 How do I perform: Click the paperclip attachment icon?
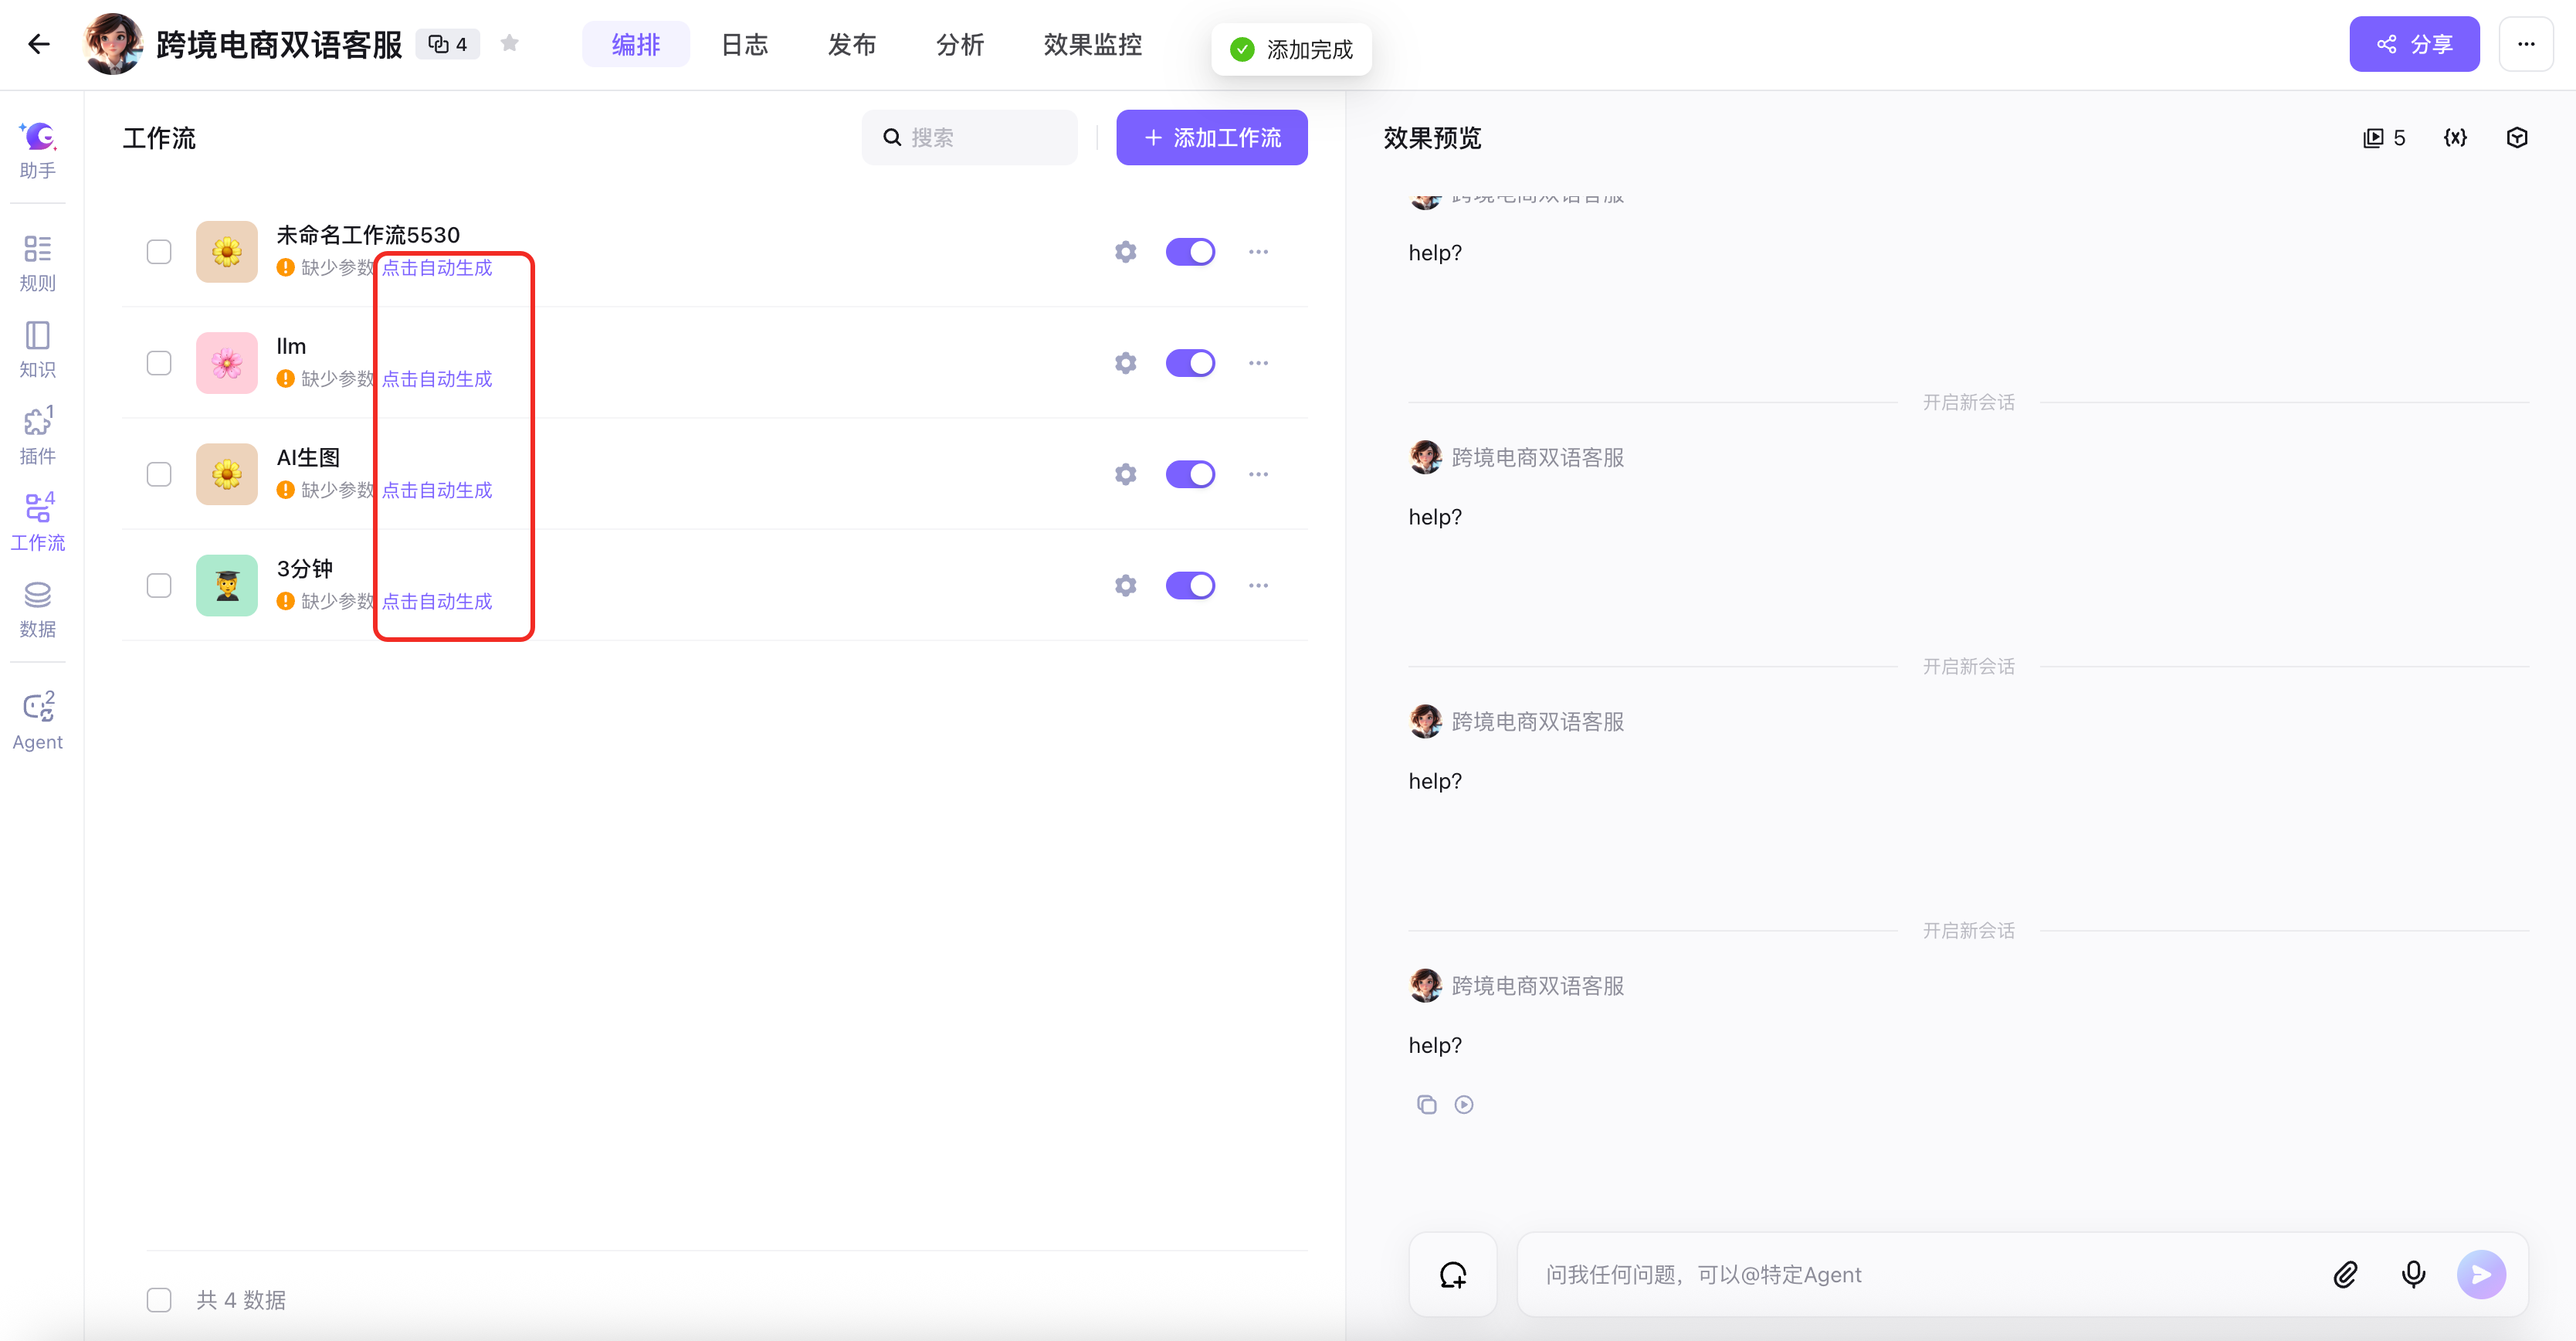pos(2345,1274)
